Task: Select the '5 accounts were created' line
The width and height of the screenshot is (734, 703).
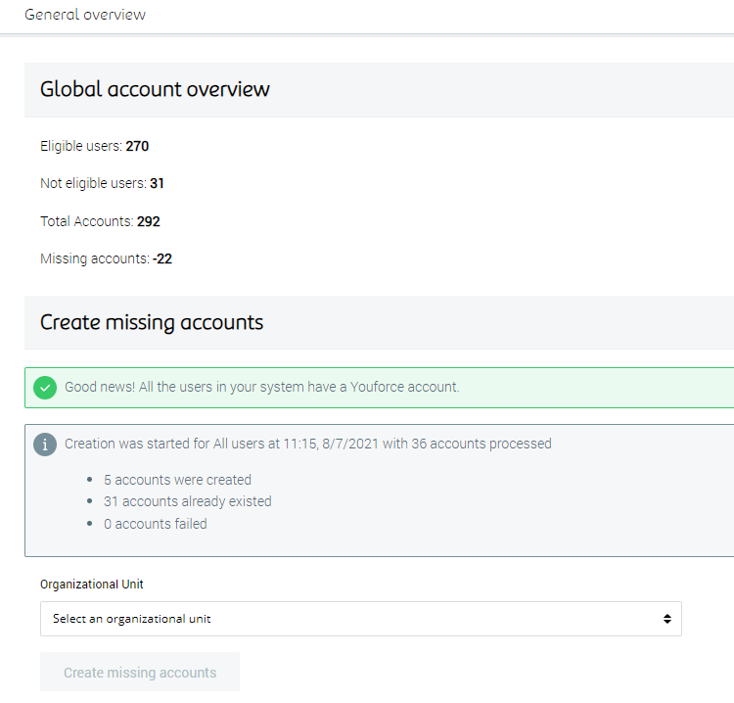Action: (x=177, y=481)
